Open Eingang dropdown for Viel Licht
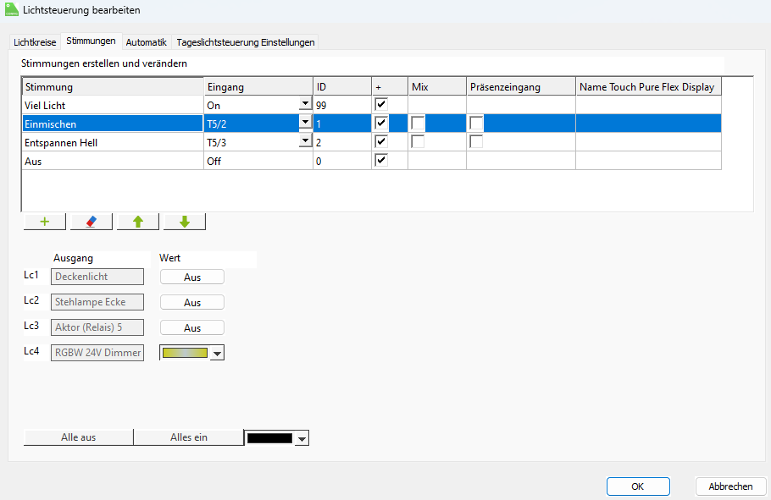771x500 pixels. [305, 105]
